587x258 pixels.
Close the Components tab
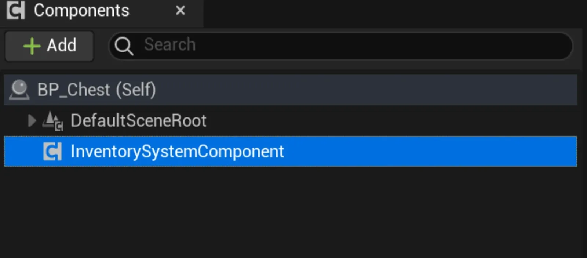tap(180, 11)
